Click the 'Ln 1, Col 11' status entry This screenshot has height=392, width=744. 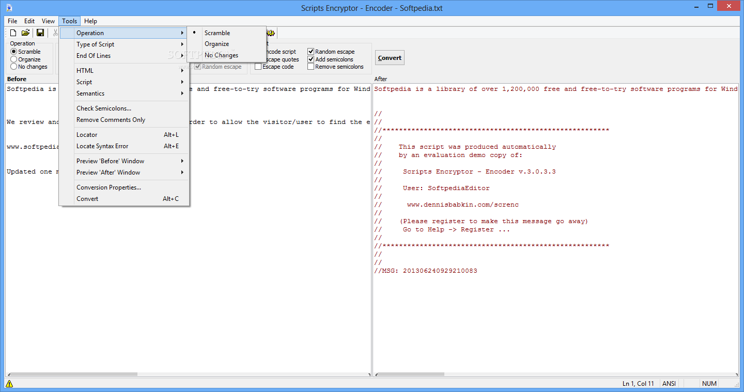tap(638, 384)
